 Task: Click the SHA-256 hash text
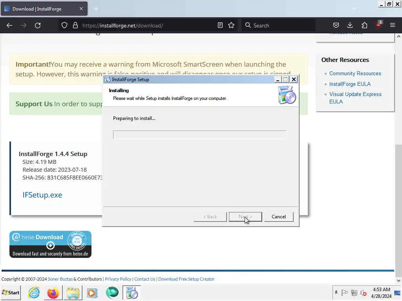pos(62,178)
